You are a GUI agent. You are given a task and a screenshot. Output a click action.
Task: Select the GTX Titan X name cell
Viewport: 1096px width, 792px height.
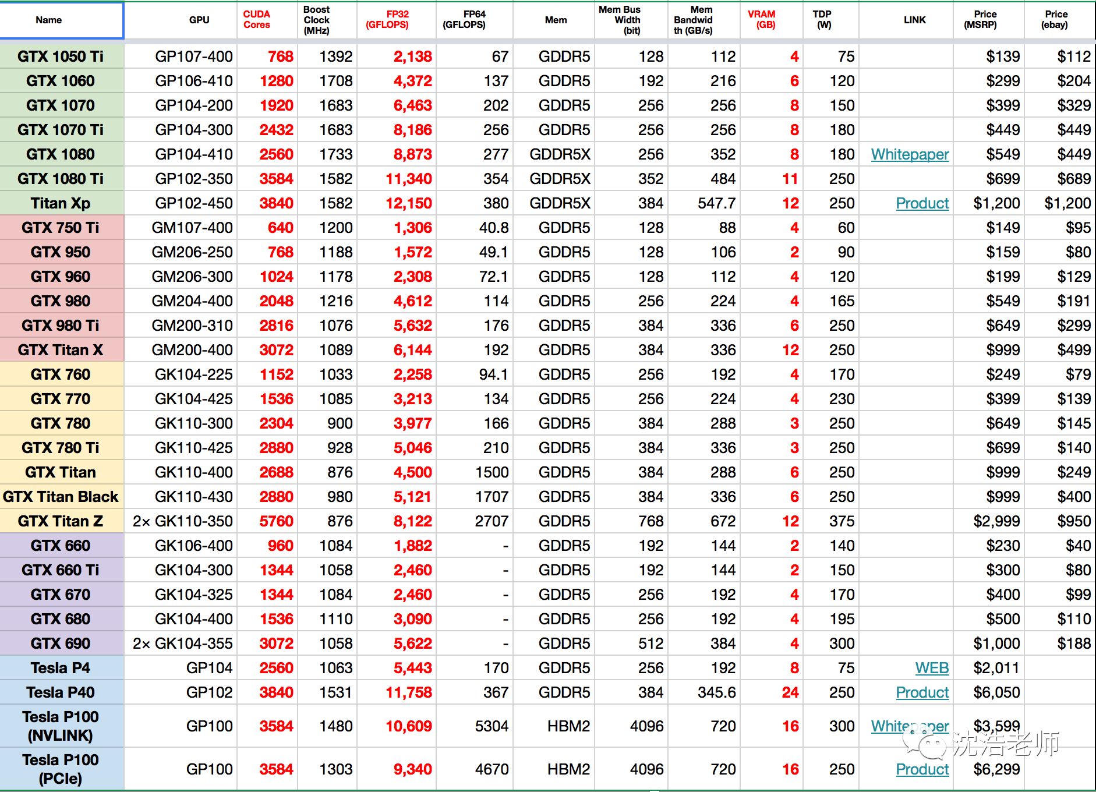pos(62,350)
